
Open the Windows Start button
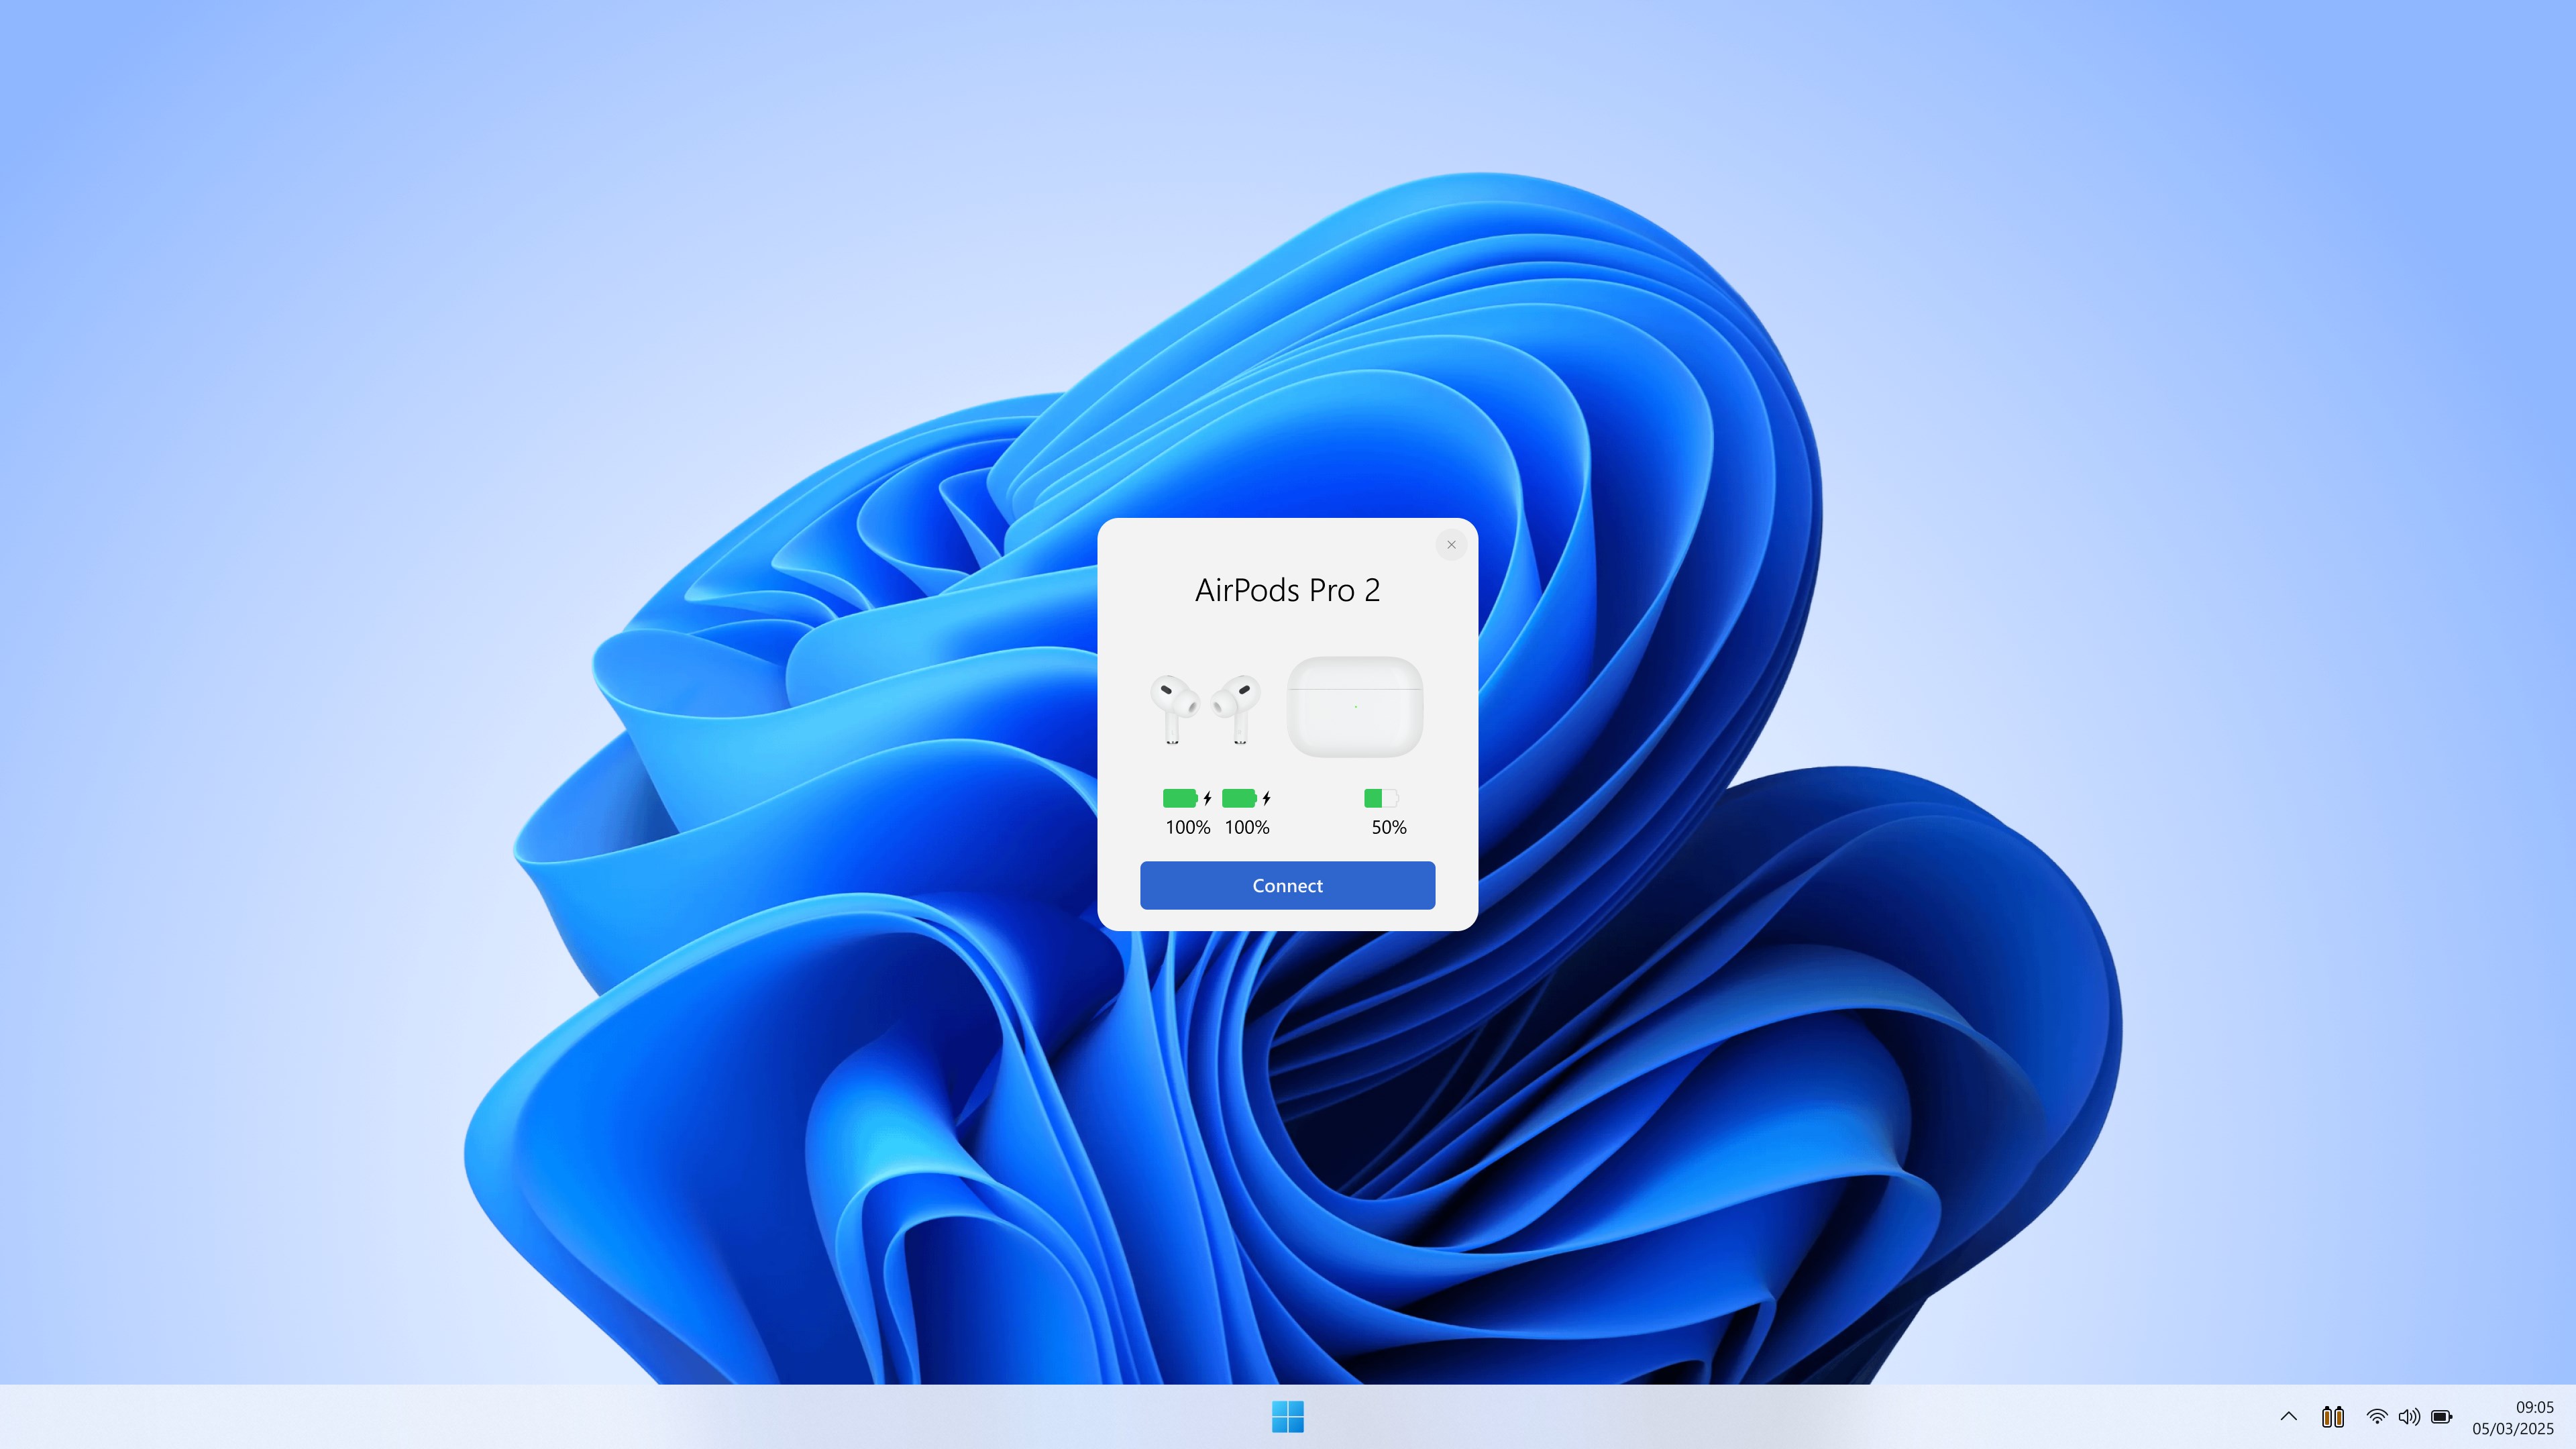[x=1288, y=1415]
